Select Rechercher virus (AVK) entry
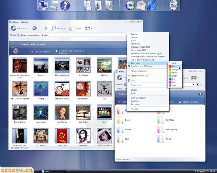This screenshot has height=173, width=217. 140,76
